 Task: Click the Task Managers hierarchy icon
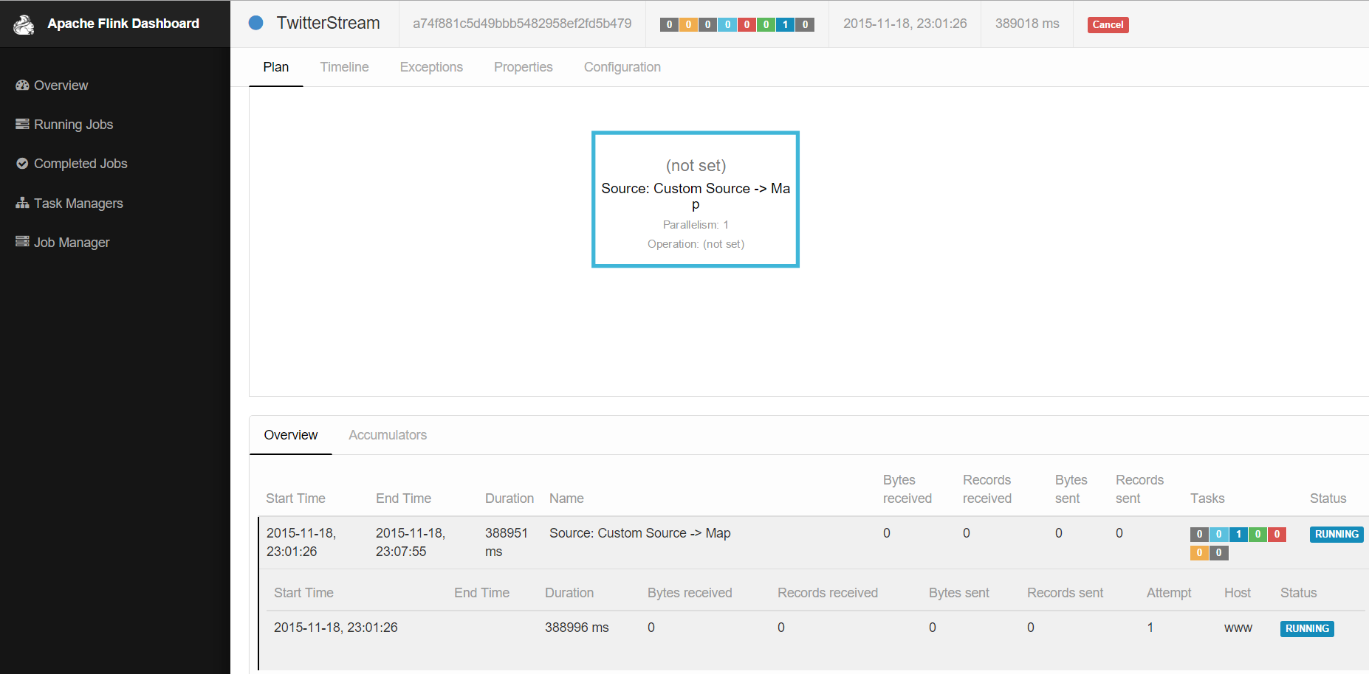coord(22,203)
